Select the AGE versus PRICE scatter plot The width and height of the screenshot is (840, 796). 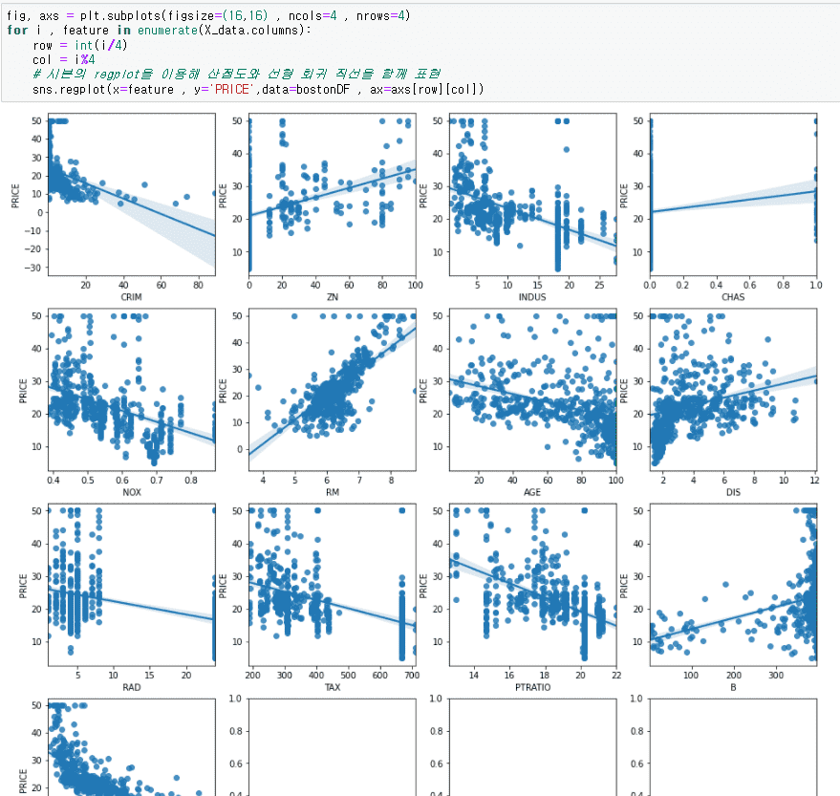tap(533, 390)
